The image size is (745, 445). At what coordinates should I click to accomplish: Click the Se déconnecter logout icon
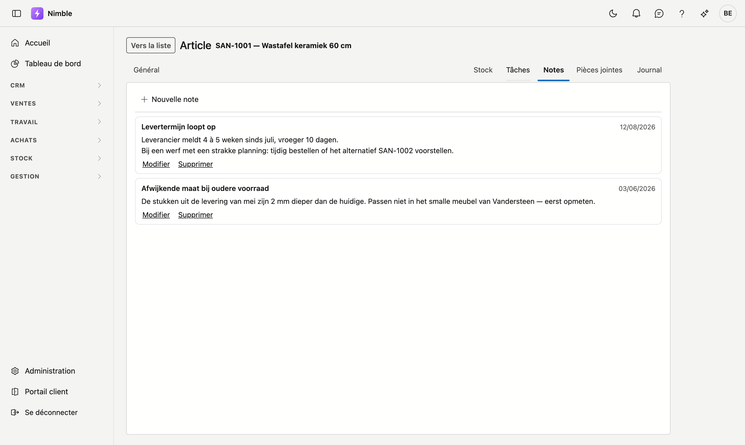15,412
